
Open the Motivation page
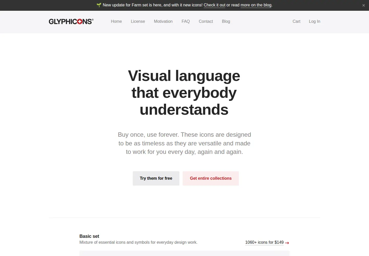163,22
